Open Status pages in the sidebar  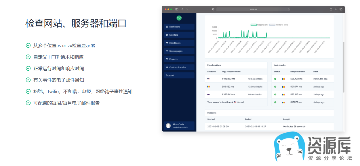(179, 51)
